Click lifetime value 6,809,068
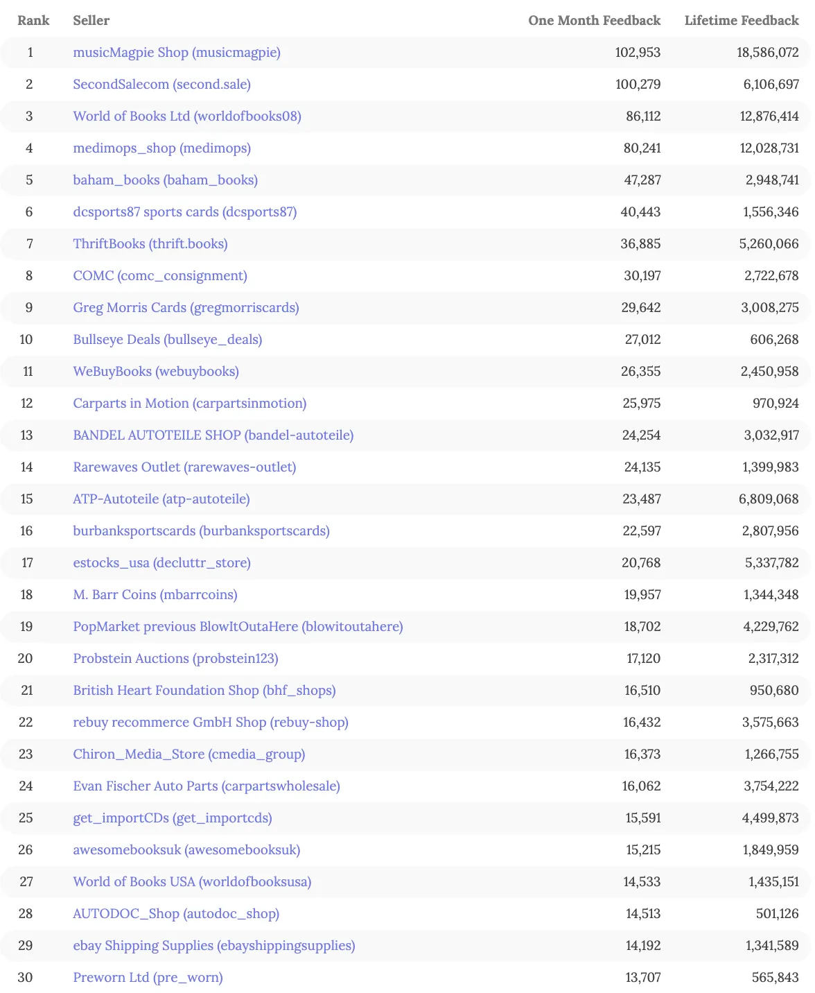The image size is (815, 993). point(769,499)
